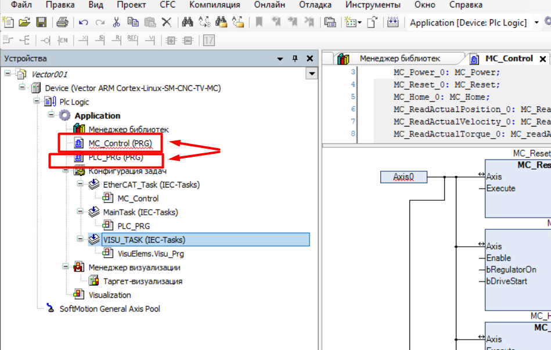Click the Copy toolbar icon

(133, 23)
